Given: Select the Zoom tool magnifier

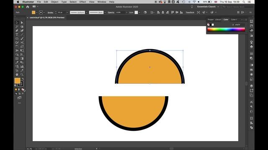Looking at the screenshot, I should (22, 75).
